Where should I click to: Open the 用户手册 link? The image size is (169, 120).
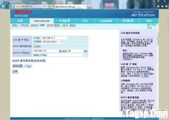coord(151,25)
